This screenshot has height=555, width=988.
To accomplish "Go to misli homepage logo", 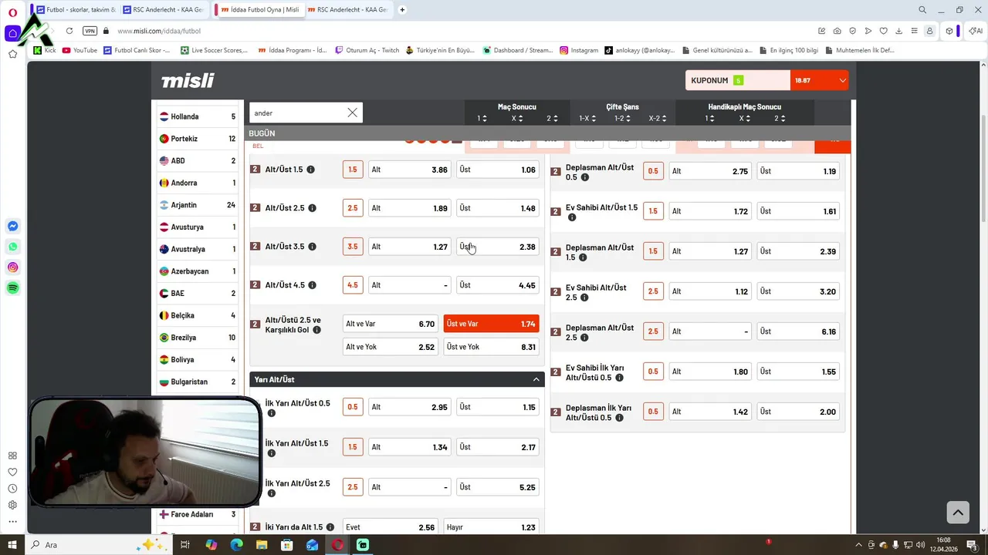I will [188, 80].
